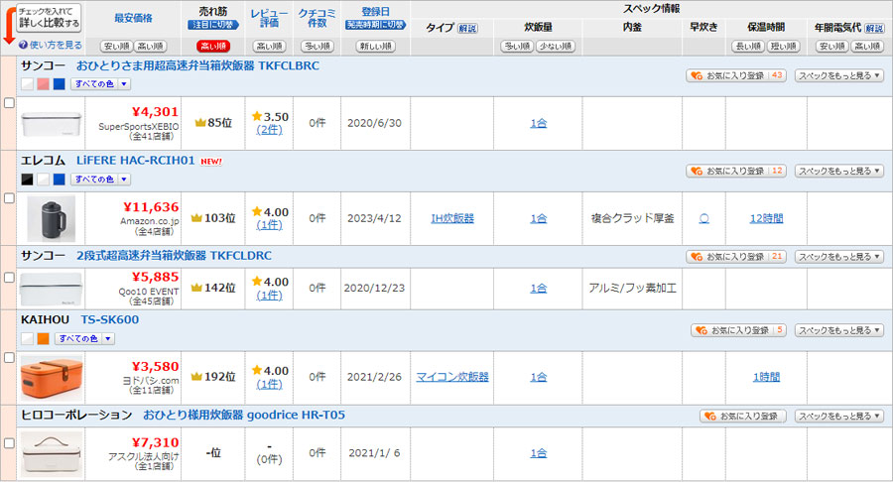This screenshot has width=893, height=482.
Task: Sort 登録日 by 新しい順
Action: pyautogui.click(x=375, y=46)
